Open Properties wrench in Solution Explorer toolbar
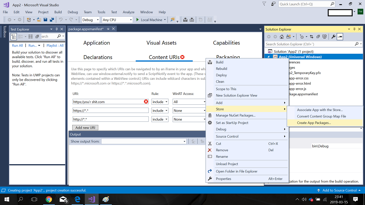This screenshot has height=205, width=365. coord(333,36)
